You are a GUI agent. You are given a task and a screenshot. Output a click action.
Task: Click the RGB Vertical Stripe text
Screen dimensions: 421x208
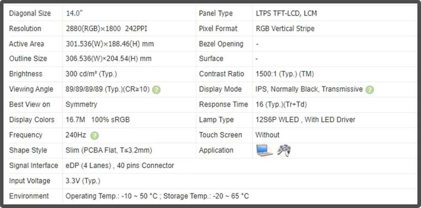285,29
